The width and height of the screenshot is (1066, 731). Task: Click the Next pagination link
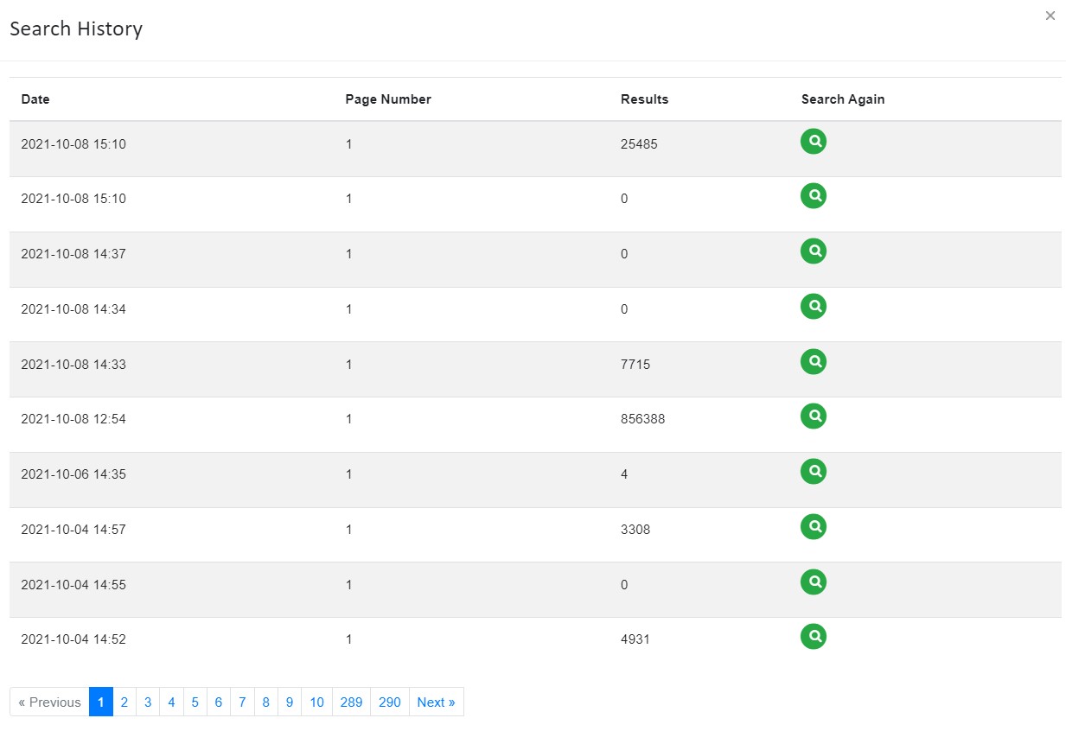[x=437, y=702]
